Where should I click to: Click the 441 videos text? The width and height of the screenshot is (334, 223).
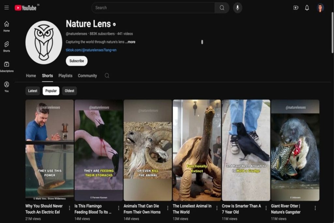125,34
